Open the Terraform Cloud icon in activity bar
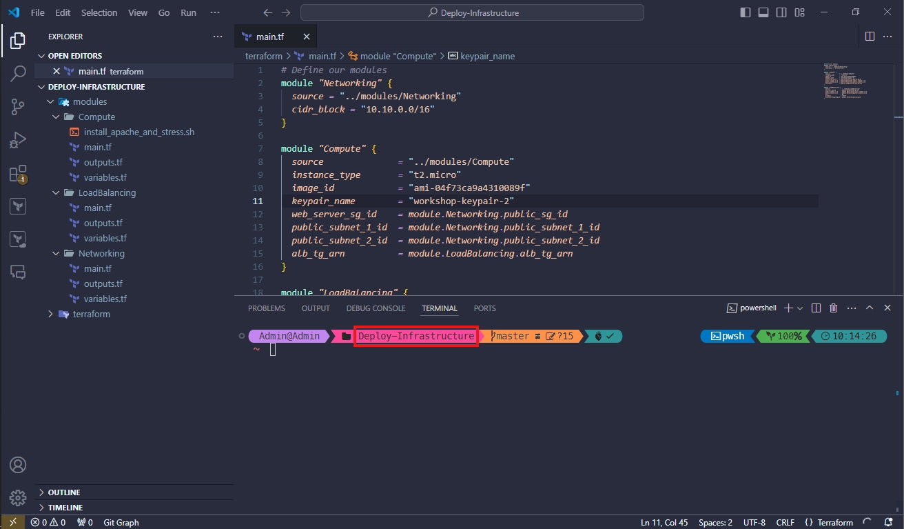This screenshot has width=904, height=529. click(x=18, y=239)
